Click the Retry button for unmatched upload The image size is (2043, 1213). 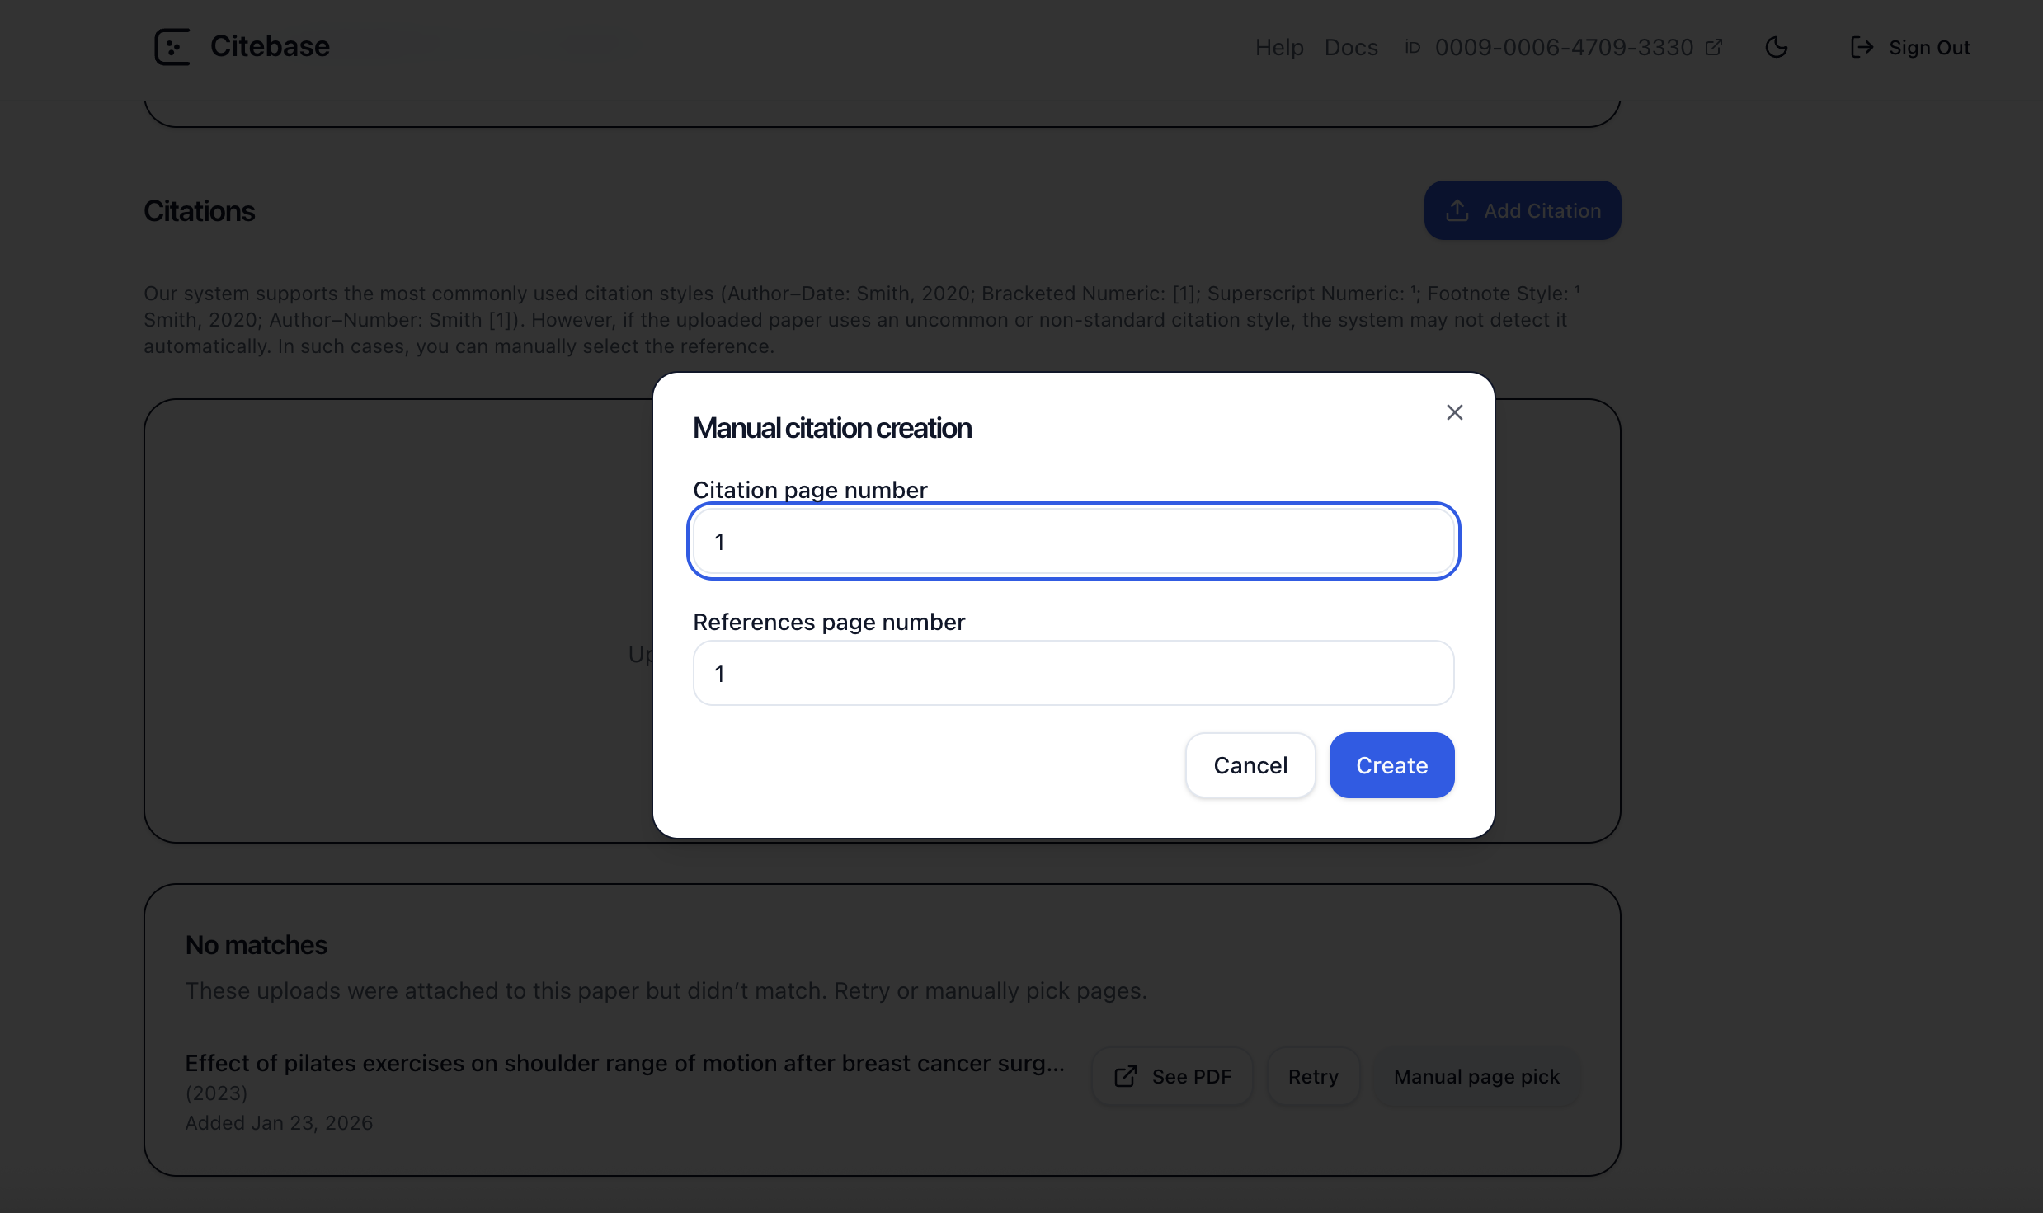coord(1313,1077)
